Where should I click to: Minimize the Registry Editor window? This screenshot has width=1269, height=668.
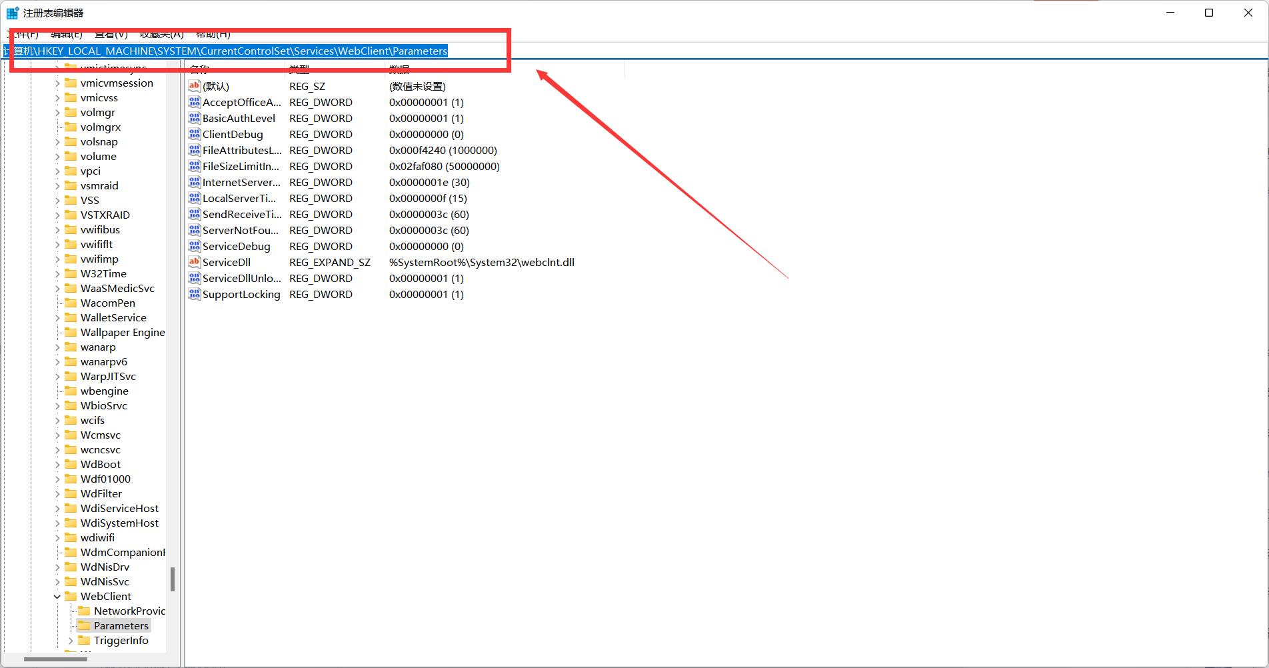coord(1170,13)
